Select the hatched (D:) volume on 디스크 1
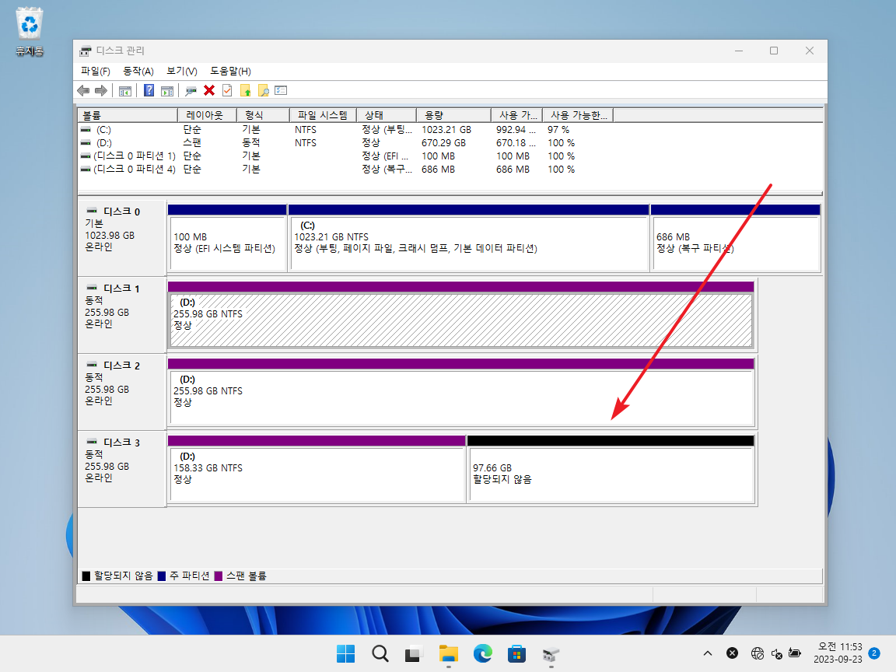896x672 pixels. pos(460,316)
